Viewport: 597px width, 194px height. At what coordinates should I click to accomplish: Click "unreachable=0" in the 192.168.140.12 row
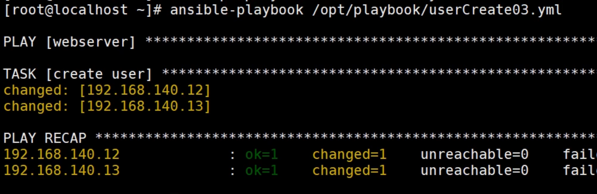474,154
